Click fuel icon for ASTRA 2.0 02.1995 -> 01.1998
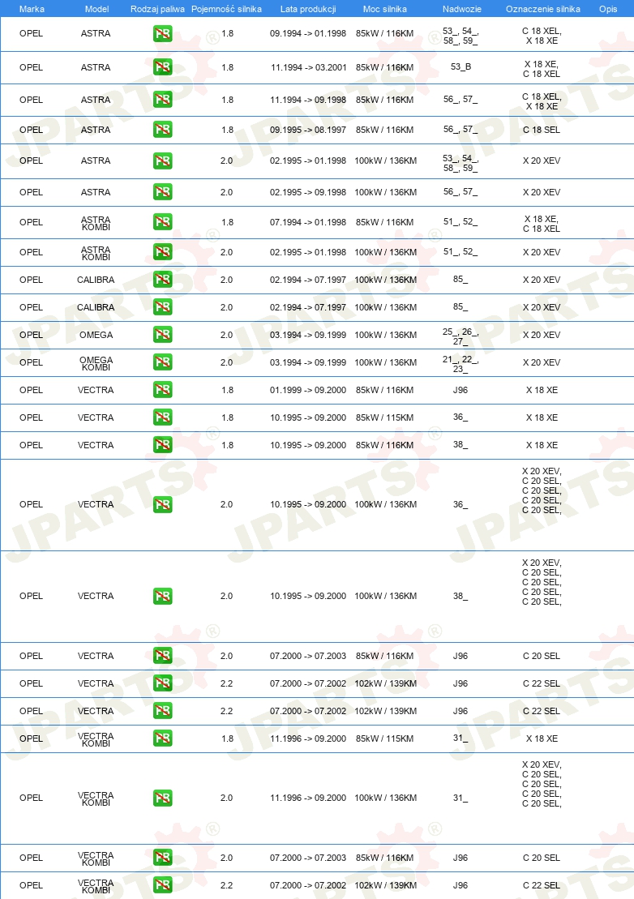 [x=163, y=161]
